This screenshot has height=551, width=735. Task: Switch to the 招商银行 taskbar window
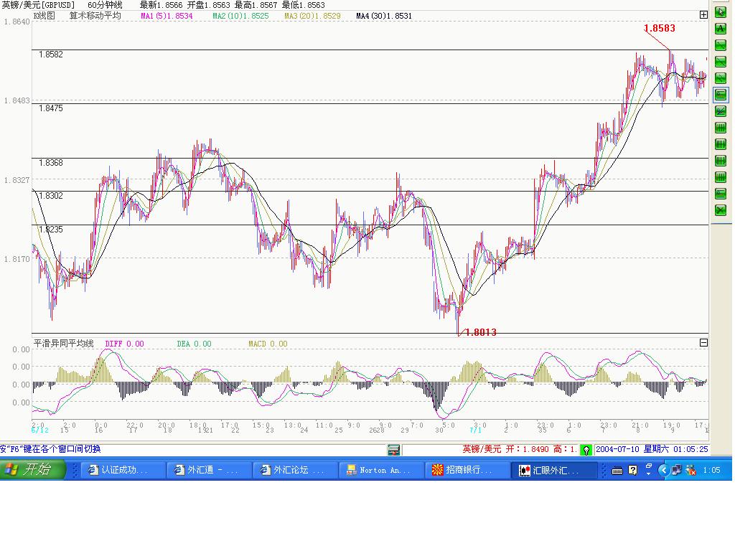coord(467,470)
